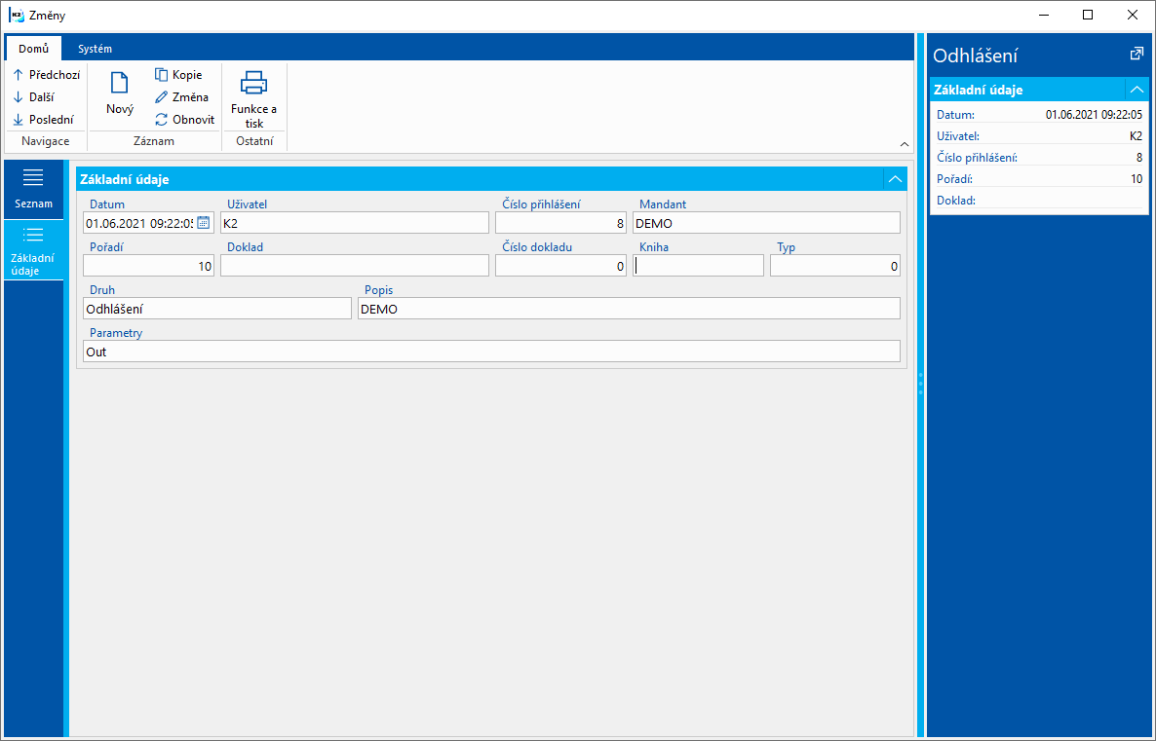Go to last record with Poslední
This screenshot has height=741, width=1156.
[x=44, y=120]
